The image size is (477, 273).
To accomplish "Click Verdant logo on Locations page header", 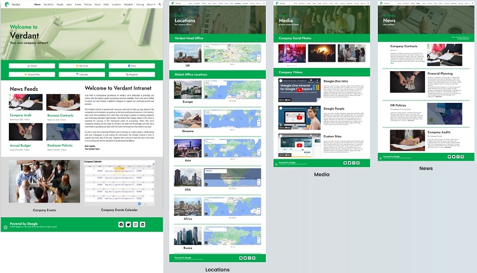I will pos(173,3).
